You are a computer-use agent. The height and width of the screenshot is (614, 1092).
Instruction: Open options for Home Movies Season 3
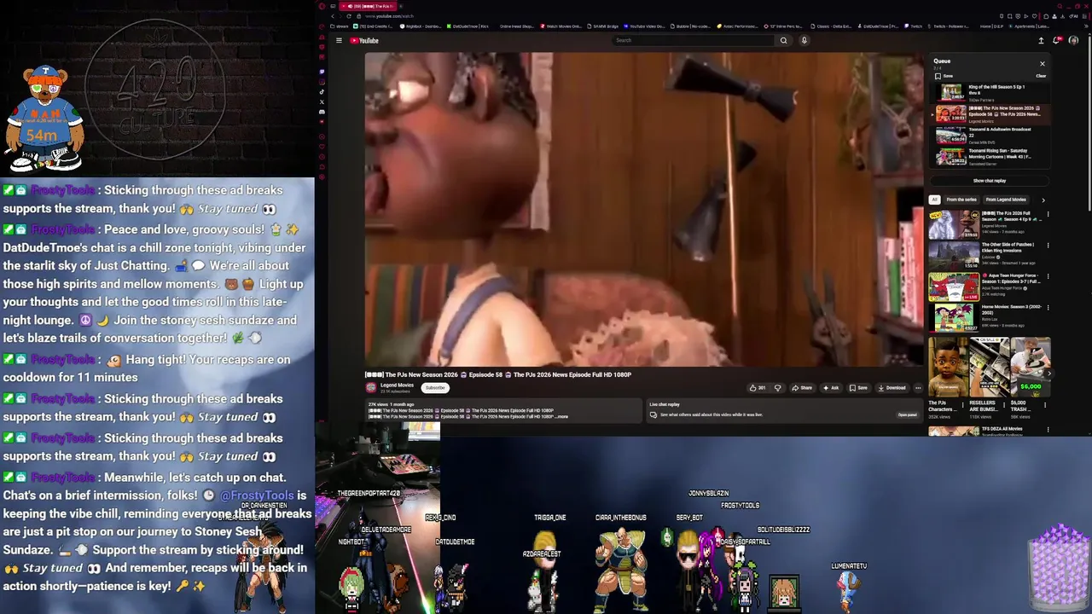point(1048,307)
